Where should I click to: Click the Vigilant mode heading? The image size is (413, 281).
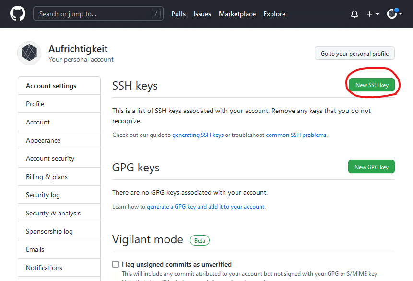point(148,239)
